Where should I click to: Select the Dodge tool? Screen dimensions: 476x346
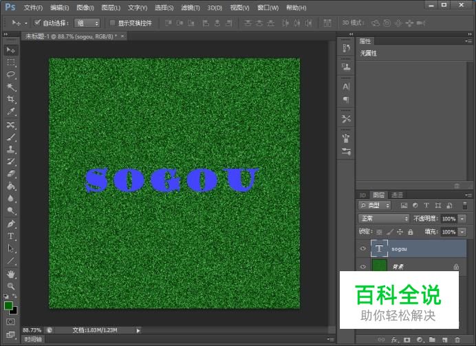click(x=11, y=211)
